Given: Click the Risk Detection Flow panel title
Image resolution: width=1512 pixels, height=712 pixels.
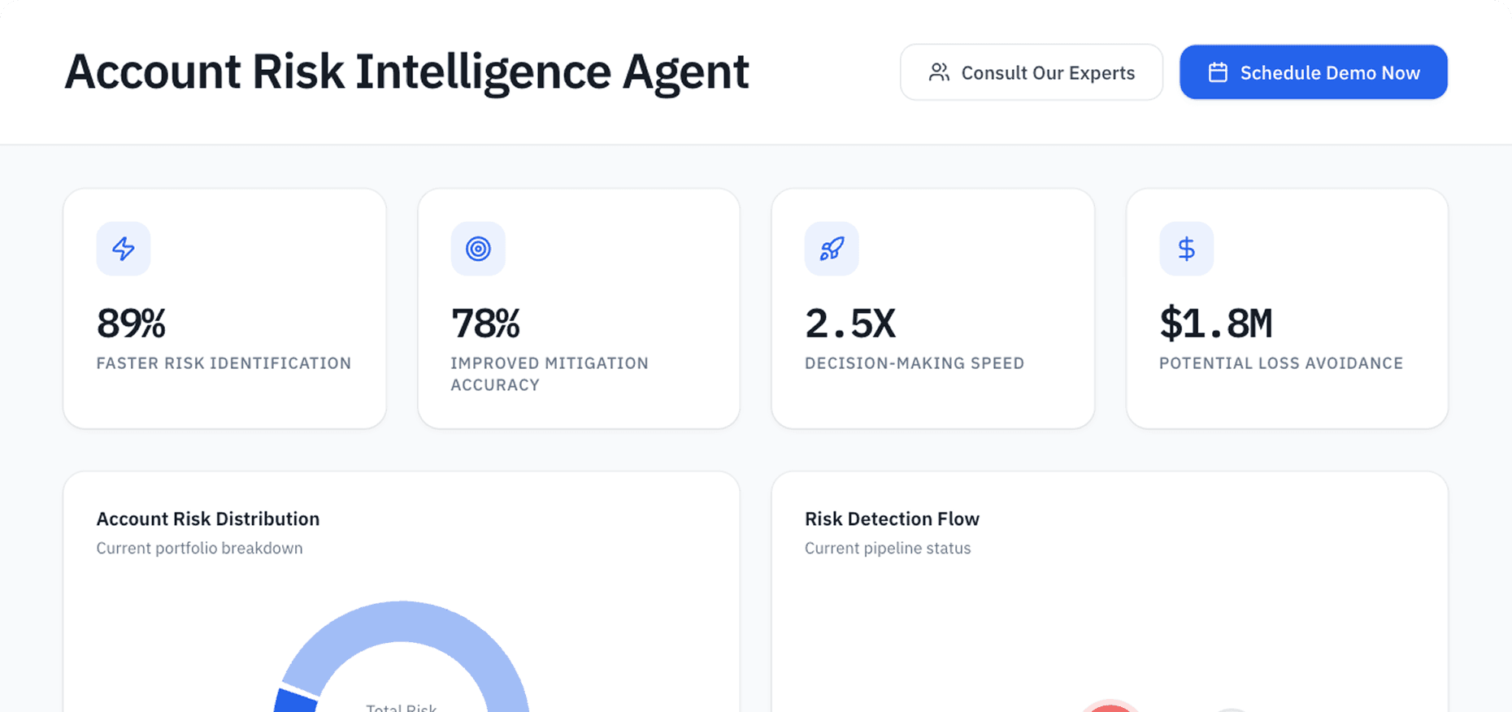Looking at the screenshot, I should (892, 519).
